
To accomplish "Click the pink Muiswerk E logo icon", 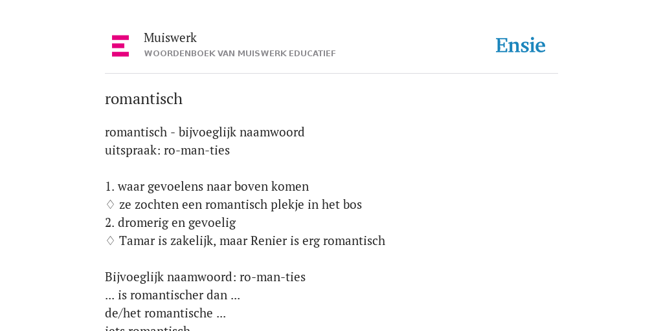I will pos(120,46).
